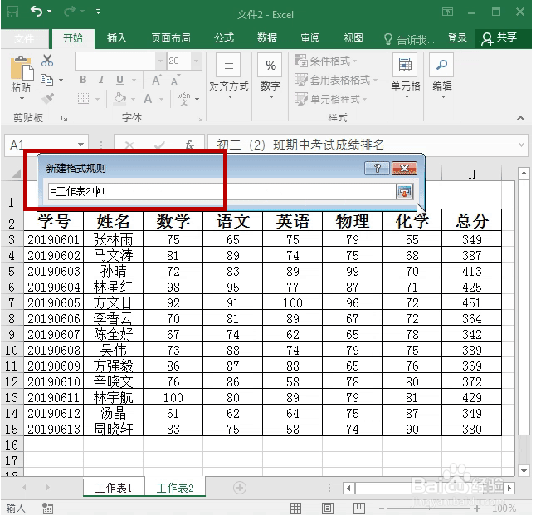Click the Increase Font Size icon
The width and height of the screenshot is (536, 521).
click(x=157, y=80)
